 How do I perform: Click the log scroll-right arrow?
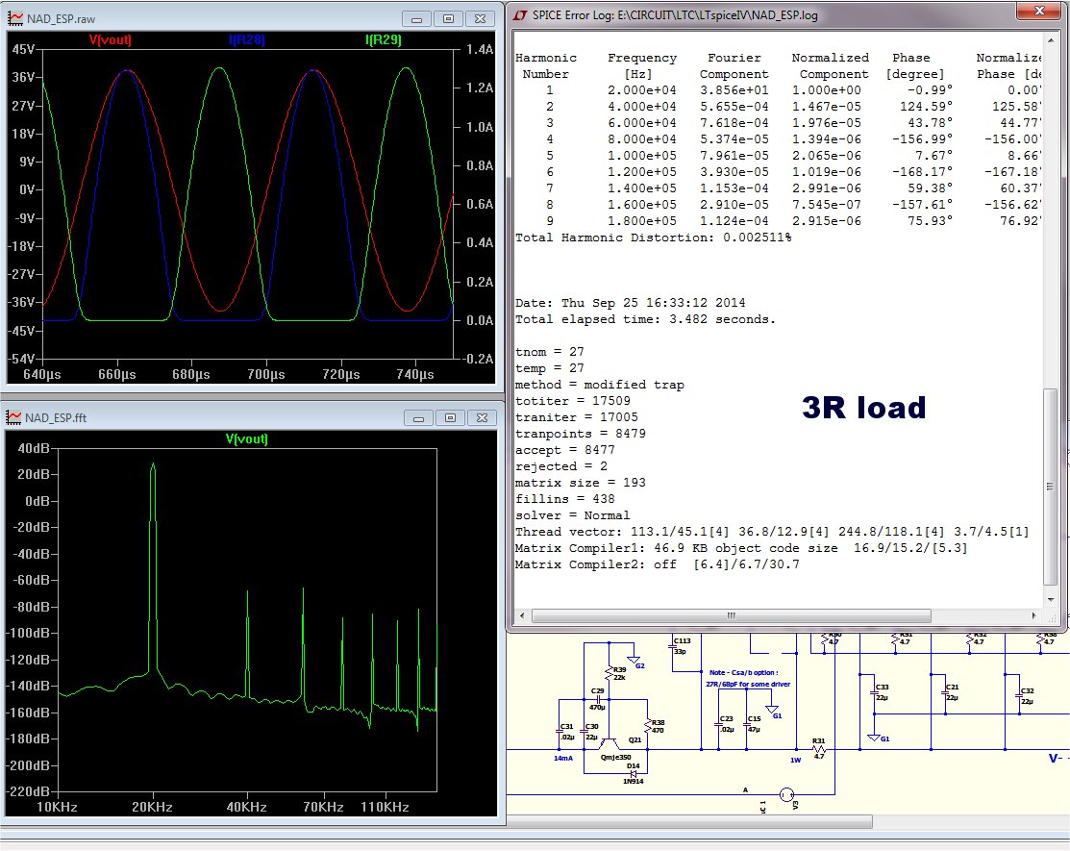click(x=1033, y=615)
